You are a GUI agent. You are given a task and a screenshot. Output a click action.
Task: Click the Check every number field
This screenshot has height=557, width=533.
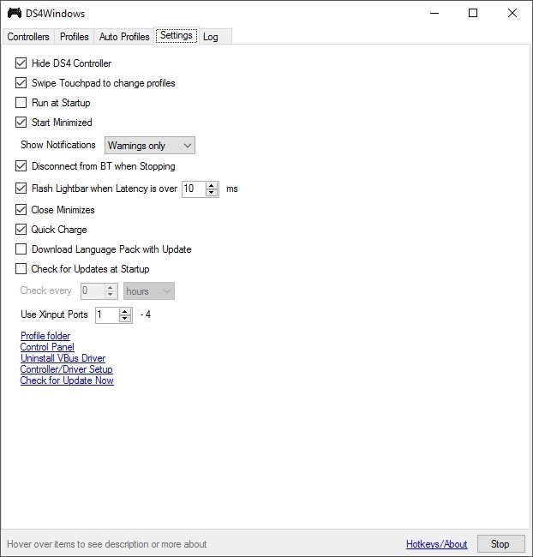(93, 291)
